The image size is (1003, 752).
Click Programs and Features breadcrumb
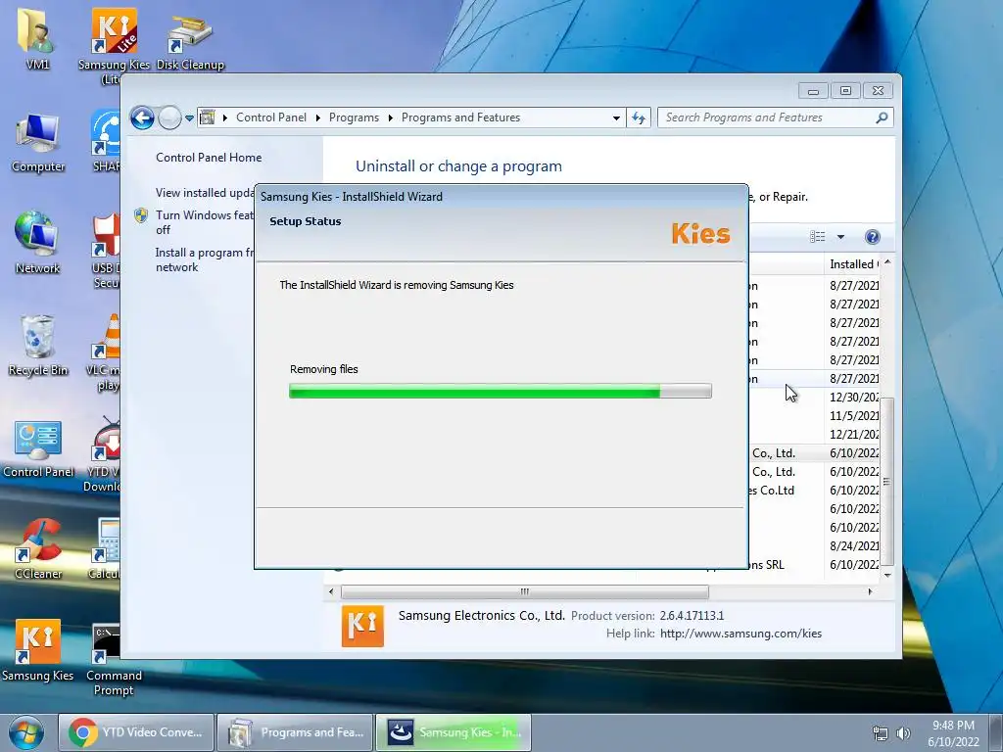460,117
